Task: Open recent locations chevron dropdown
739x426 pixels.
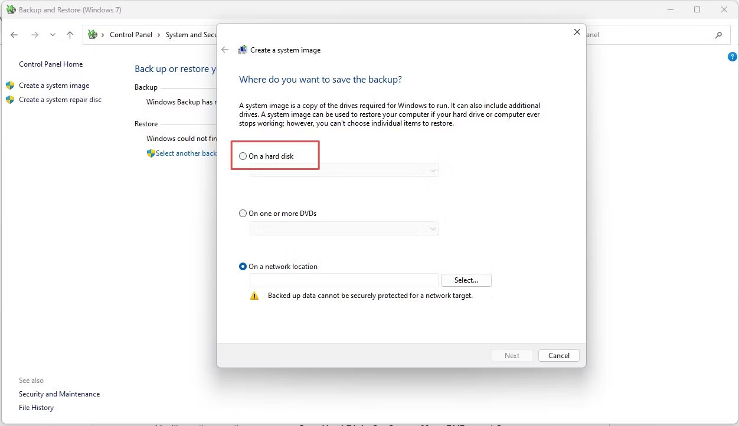Action: point(53,35)
